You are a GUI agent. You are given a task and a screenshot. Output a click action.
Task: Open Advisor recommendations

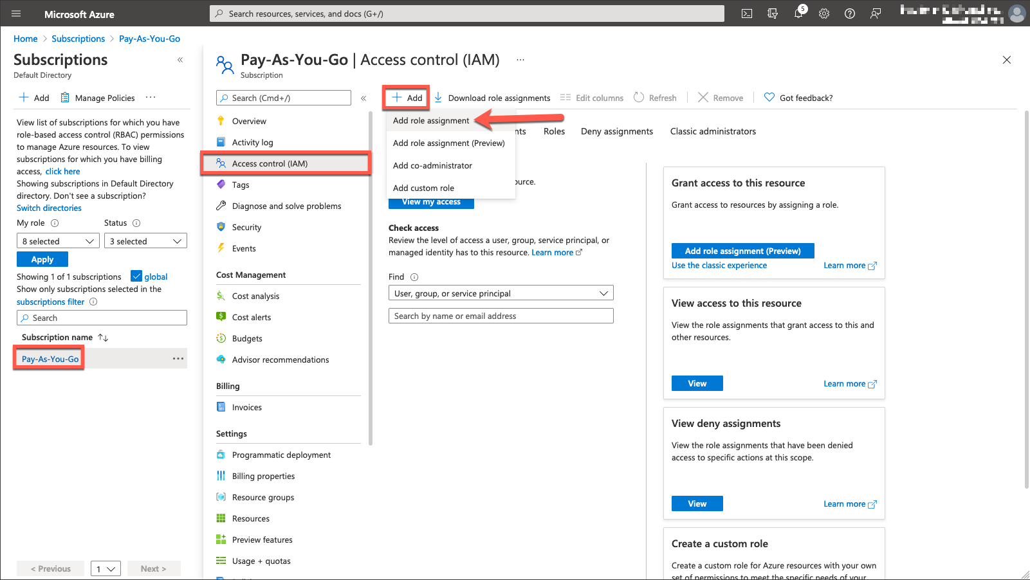tap(280, 359)
